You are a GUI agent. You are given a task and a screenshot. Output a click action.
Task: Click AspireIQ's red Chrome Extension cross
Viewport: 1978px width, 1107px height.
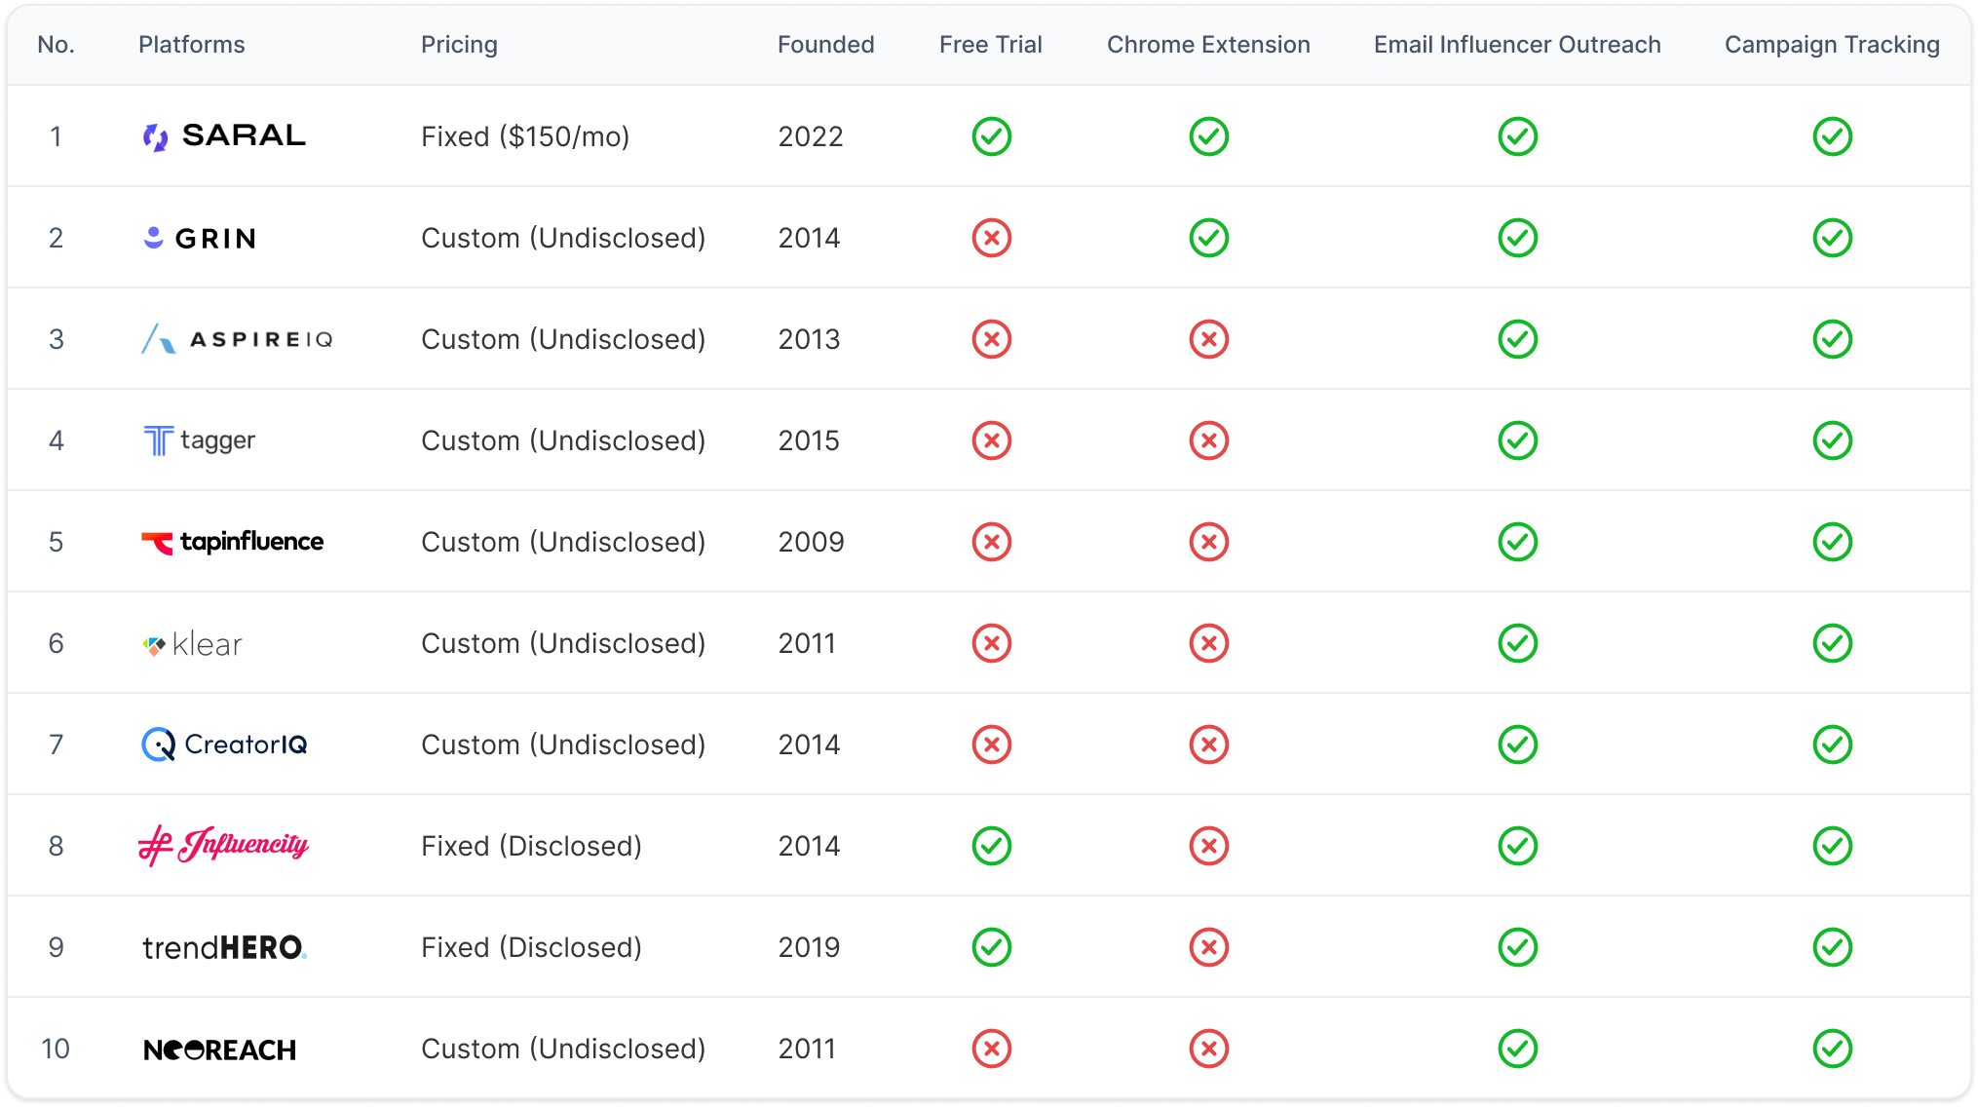click(x=1209, y=339)
